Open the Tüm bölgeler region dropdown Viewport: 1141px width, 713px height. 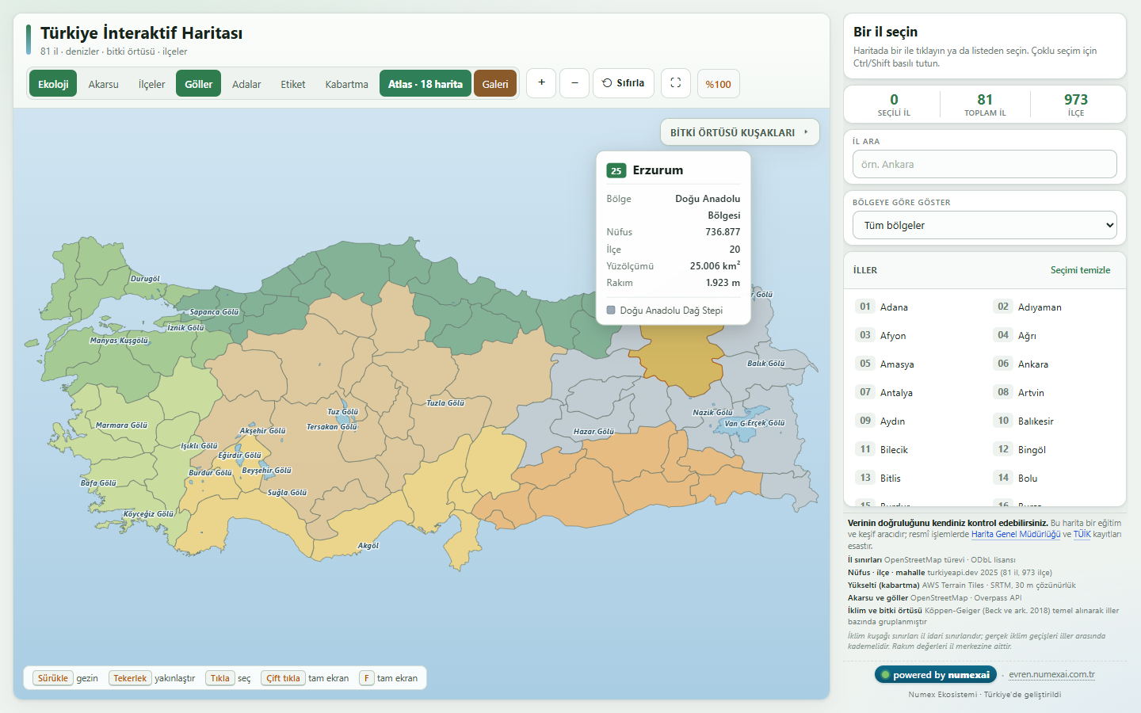[985, 225]
